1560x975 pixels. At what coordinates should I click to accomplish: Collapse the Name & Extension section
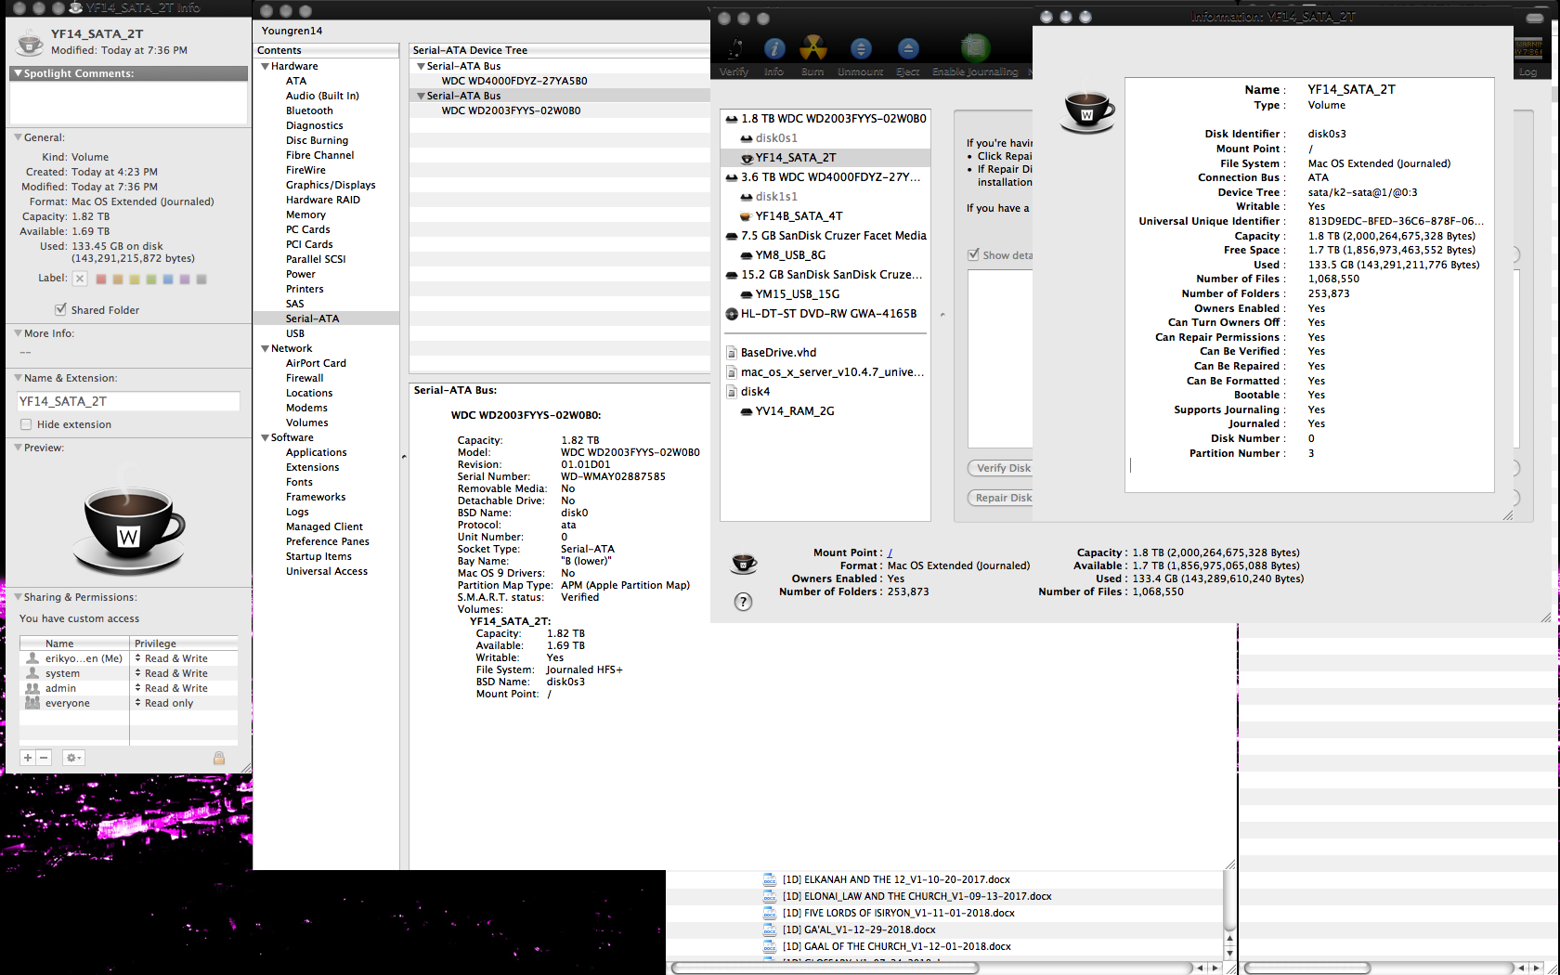18,378
